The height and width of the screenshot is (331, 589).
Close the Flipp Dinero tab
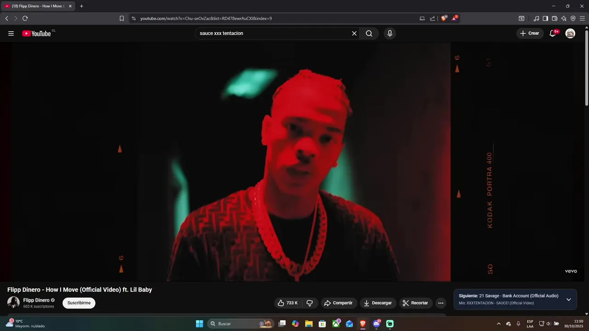click(x=70, y=6)
